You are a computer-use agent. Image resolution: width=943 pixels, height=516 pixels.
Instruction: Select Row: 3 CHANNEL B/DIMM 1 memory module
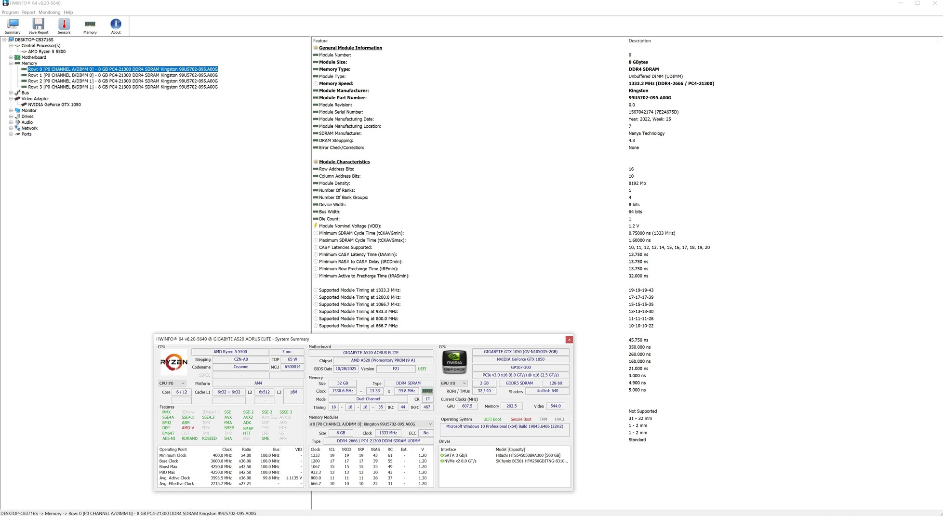click(x=123, y=87)
